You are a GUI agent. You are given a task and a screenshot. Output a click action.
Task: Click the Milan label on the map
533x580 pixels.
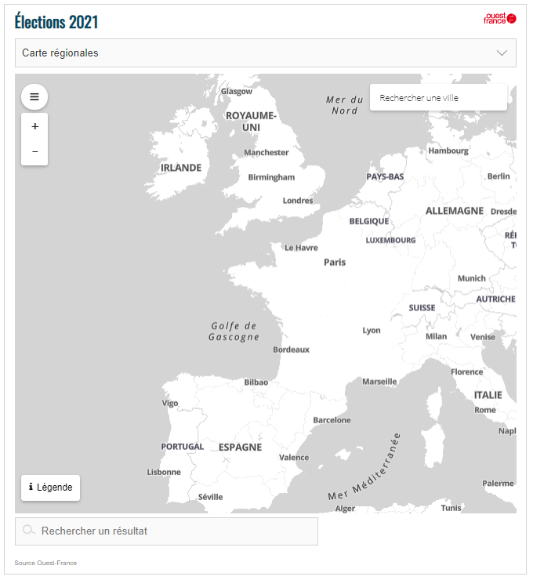(x=436, y=336)
